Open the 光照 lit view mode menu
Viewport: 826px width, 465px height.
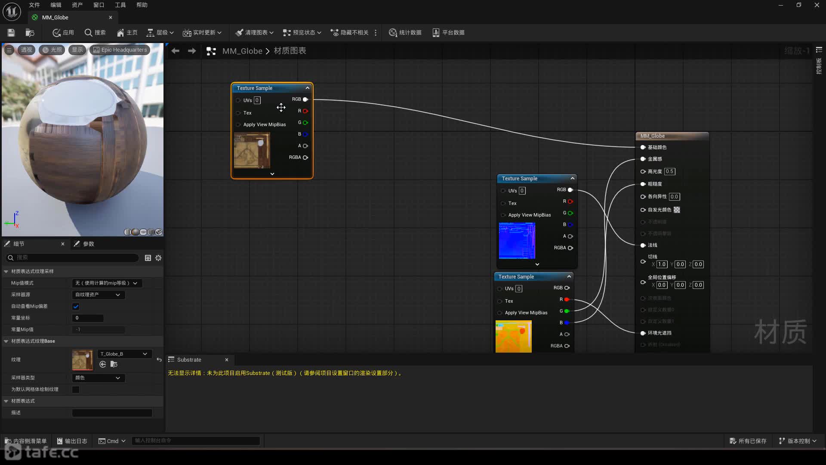pyautogui.click(x=52, y=50)
